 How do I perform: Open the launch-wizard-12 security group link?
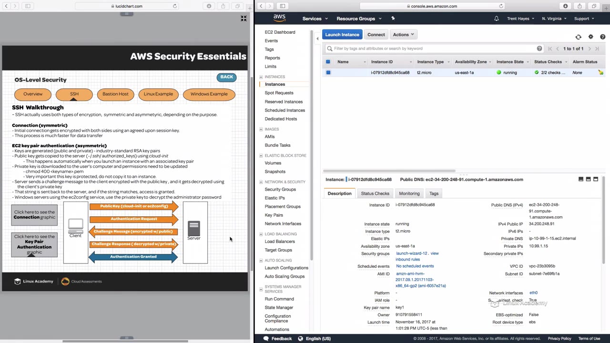412,253
